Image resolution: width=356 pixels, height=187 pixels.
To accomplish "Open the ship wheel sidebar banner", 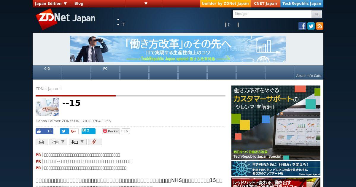I will click(x=276, y=169).
